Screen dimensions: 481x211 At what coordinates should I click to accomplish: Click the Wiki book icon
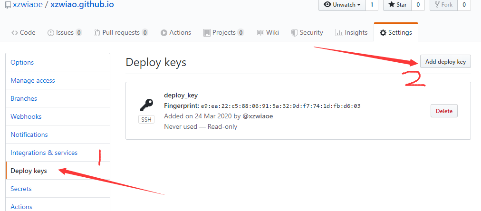pyautogui.click(x=261, y=33)
